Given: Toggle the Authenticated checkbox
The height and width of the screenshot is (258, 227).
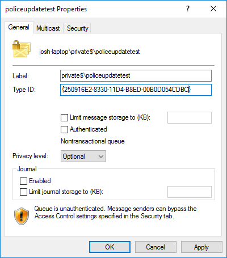Looking at the screenshot, I should click(x=64, y=130).
